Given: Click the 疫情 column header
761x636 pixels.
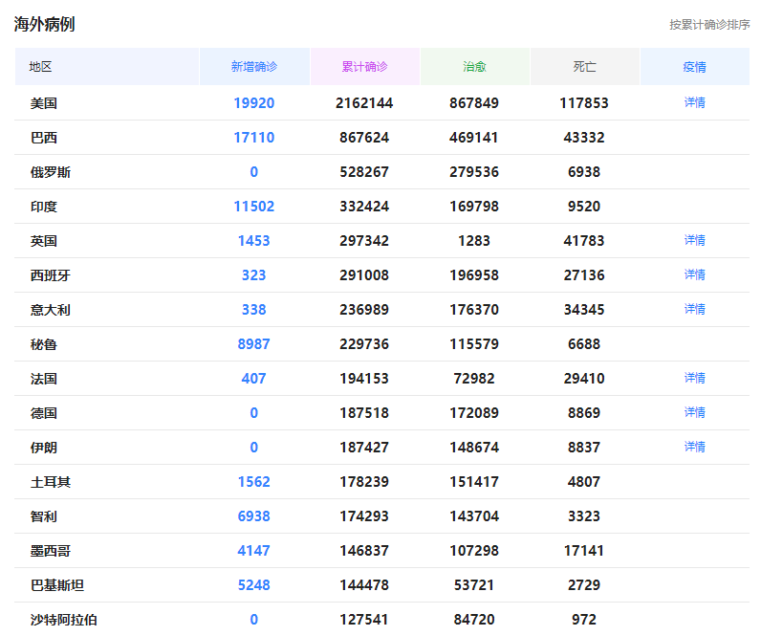Looking at the screenshot, I should pyautogui.click(x=694, y=67).
